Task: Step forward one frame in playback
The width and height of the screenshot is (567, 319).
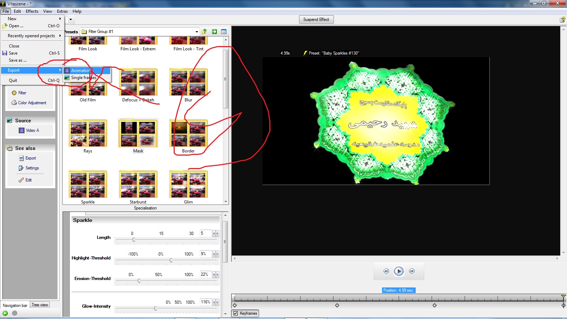Action: pyautogui.click(x=412, y=271)
